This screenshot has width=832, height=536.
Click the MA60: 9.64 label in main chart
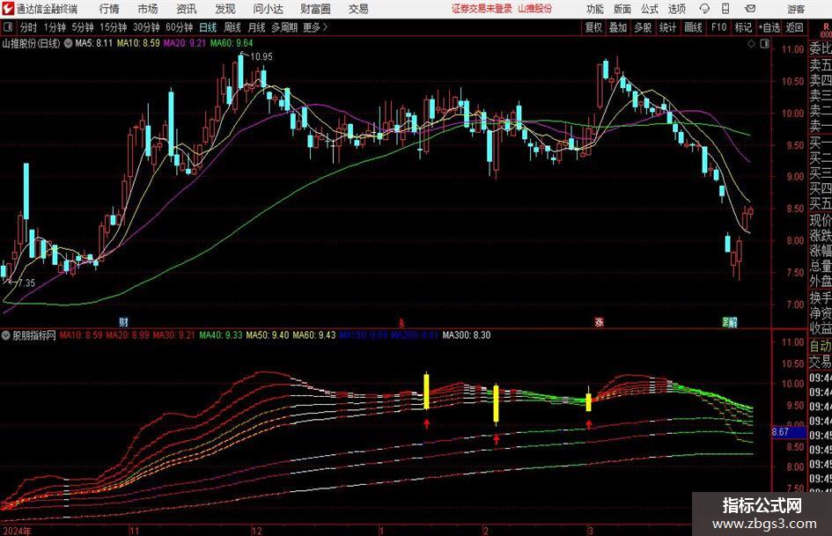[232, 43]
